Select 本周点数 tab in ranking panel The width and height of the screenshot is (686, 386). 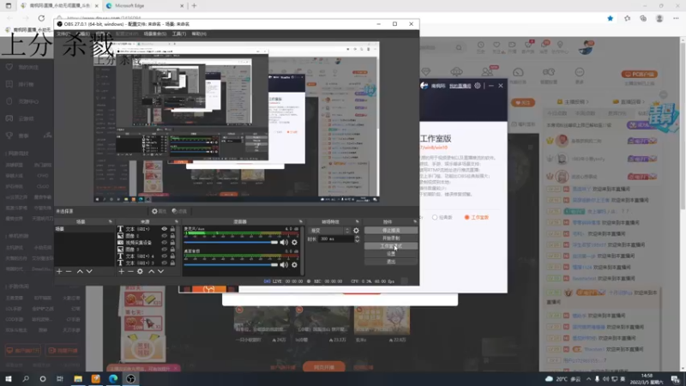click(585, 113)
